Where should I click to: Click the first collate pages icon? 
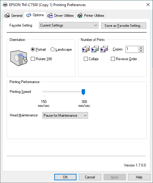click(86, 49)
